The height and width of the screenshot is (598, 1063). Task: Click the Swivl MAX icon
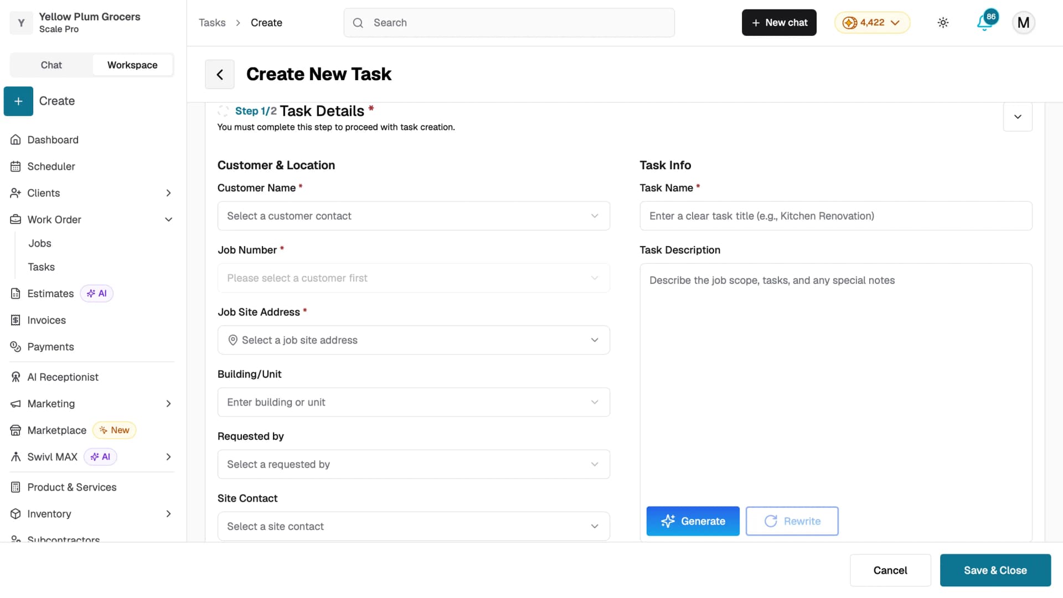pyautogui.click(x=16, y=457)
